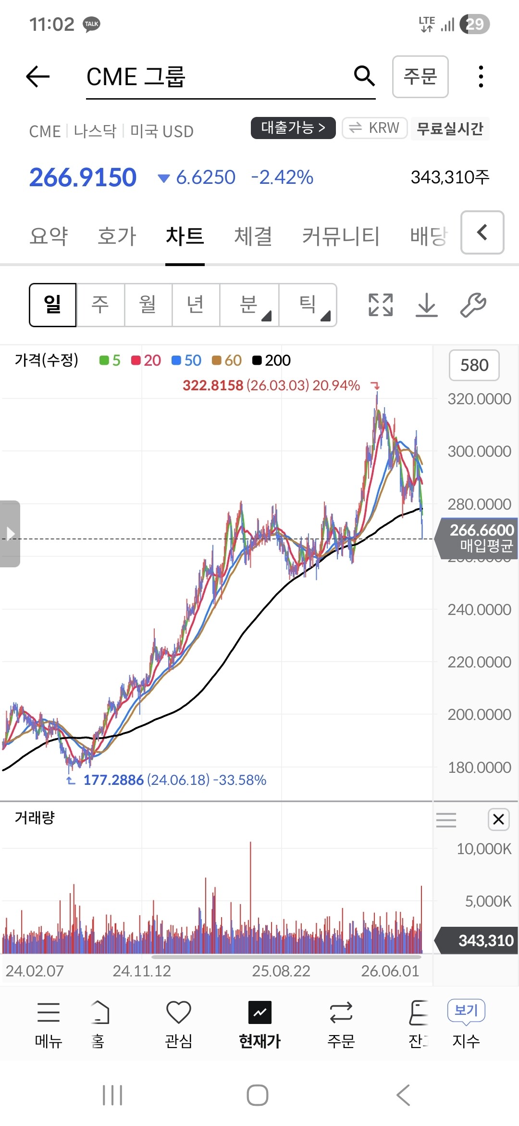Open 잔고 balance in bottom navigation
The image size is (519, 1126).
418,1024
